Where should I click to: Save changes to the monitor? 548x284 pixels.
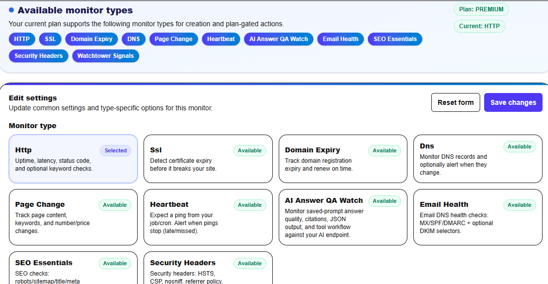click(513, 102)
